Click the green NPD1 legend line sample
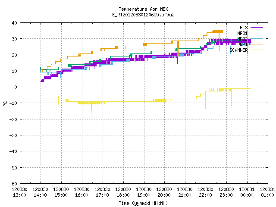 (257, 33)
